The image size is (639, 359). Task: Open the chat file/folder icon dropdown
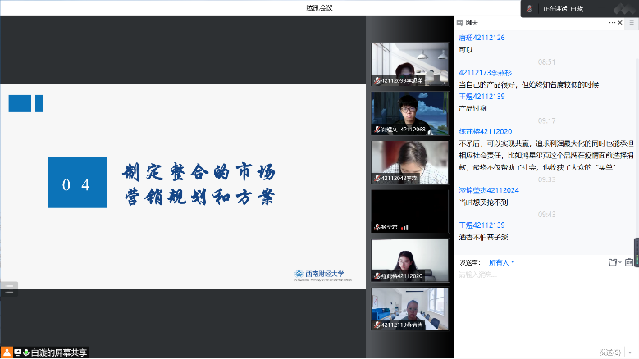tap(613, 263)
